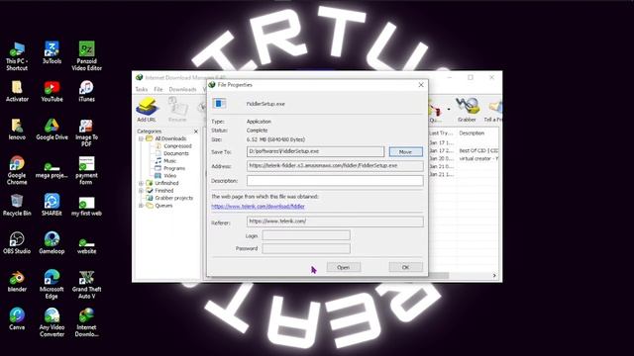Screen dimensions: 634x356
Task: Click the Save To path field
Action: click(x=315, y=151)
